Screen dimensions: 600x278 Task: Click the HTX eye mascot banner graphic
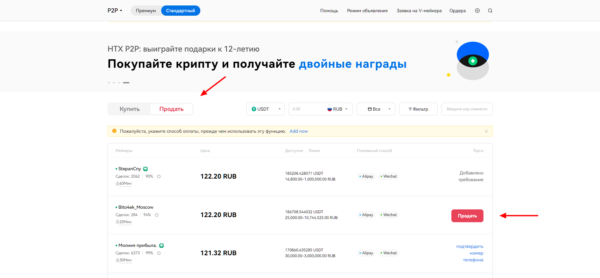[473, 61]
